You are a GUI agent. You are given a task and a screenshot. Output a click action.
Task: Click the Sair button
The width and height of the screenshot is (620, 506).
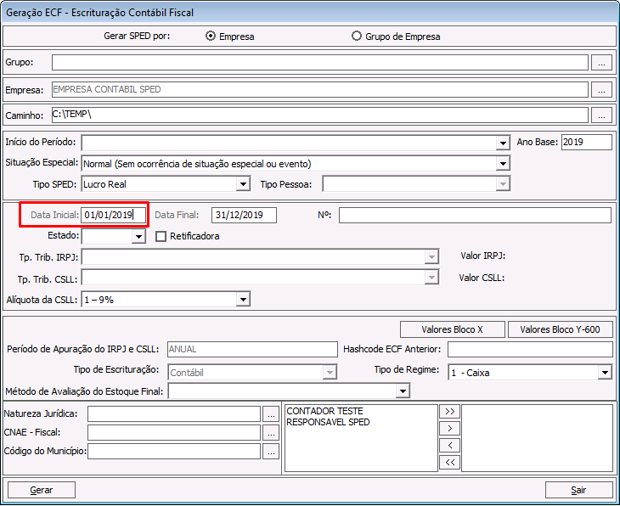578,490
